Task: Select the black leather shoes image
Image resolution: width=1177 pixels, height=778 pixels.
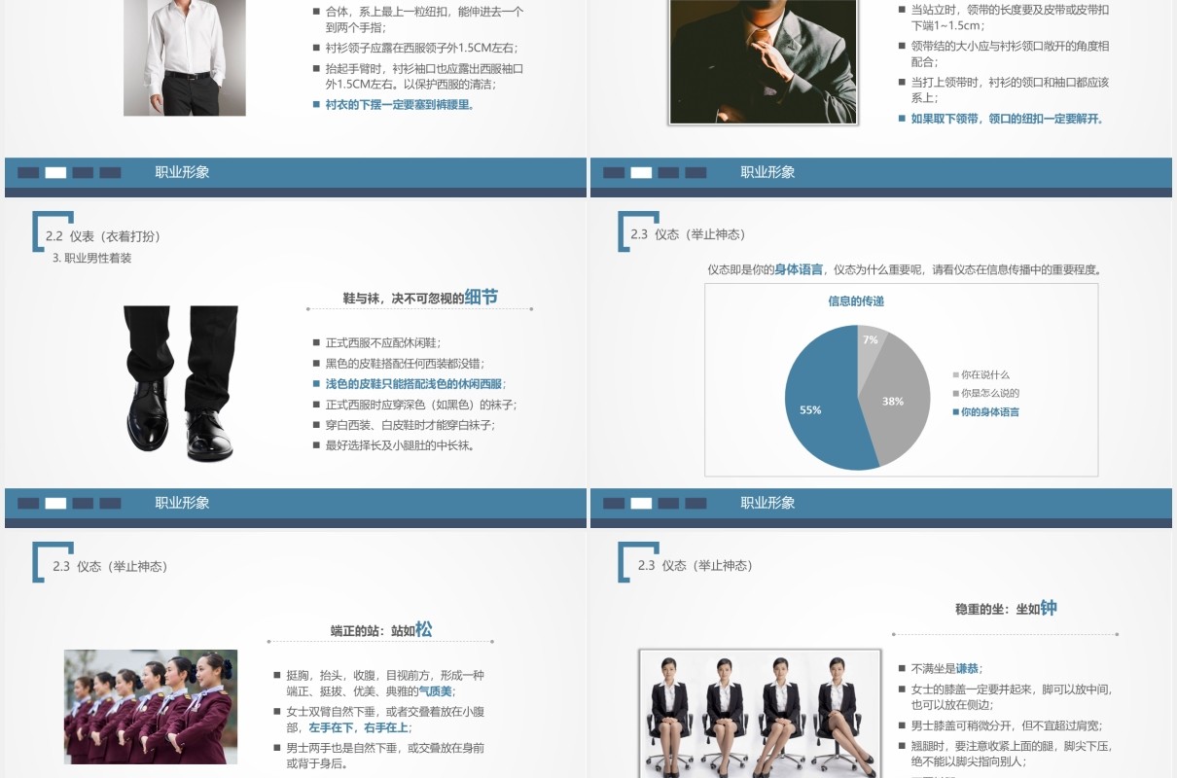Action: point(181,383)
